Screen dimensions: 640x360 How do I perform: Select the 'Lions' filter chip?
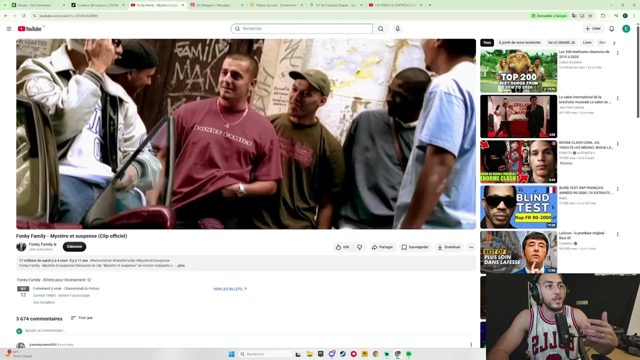tap(587, 42)
